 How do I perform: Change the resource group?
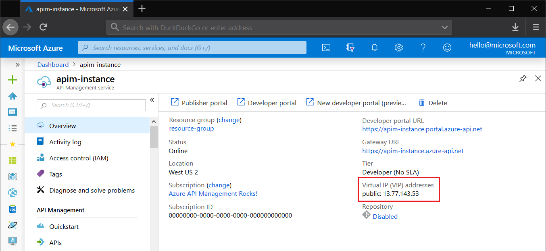pyautogui.click(x=229, y=120)
